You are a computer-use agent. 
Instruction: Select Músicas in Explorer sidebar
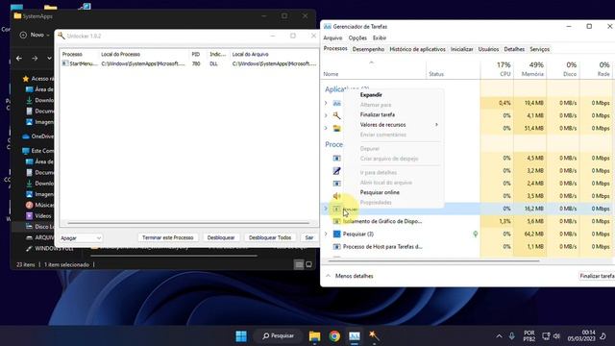[x=39, y=205]
